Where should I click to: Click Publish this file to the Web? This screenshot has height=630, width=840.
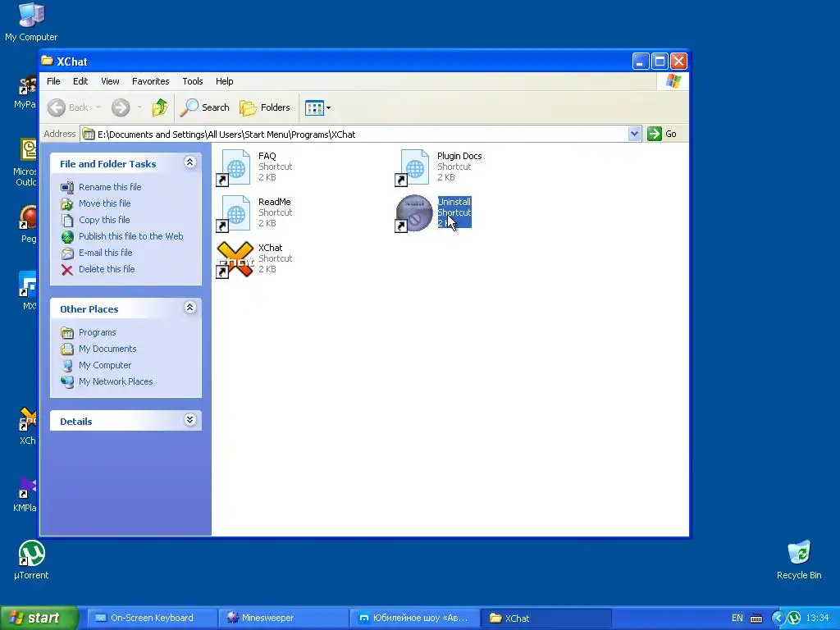130,236
